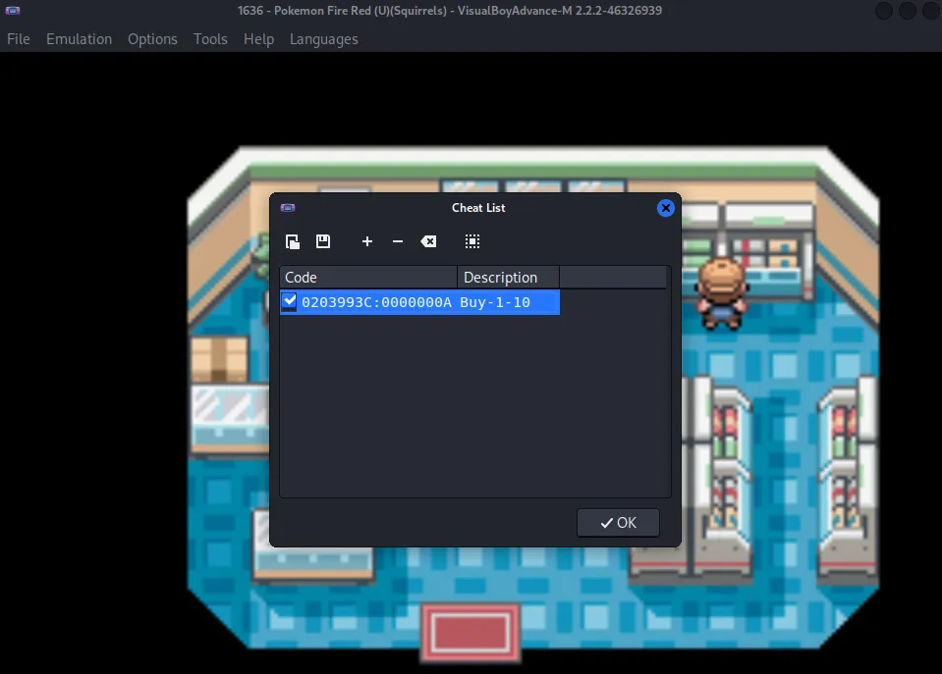Viewport: 942px width, 674px height.
Task: Open the Tools menu
Action: pos(210,39)
